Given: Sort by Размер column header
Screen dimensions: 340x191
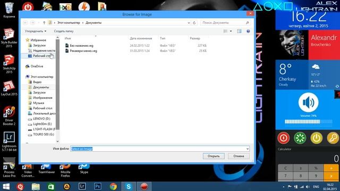Looking at the screenshot, I should 195,38.
